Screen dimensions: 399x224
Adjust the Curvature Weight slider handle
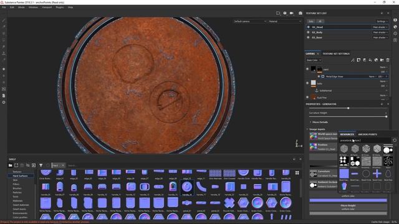(x=387, y=116)
